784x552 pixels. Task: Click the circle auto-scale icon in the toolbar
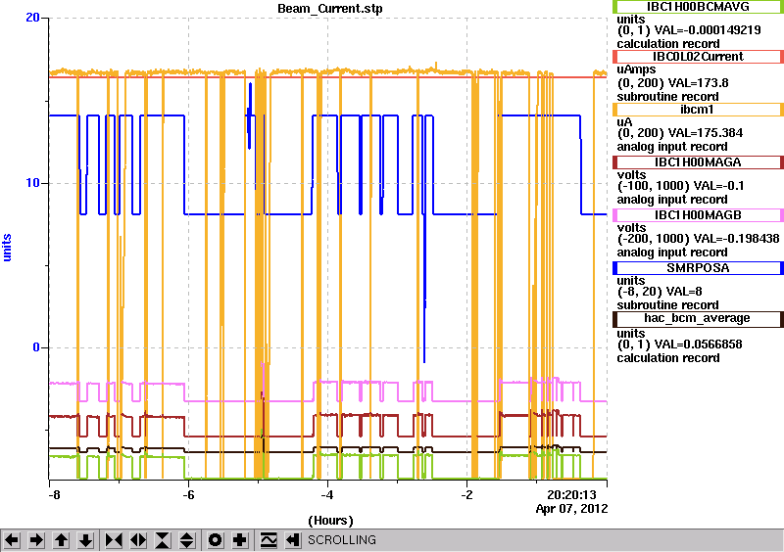[215, 540]
